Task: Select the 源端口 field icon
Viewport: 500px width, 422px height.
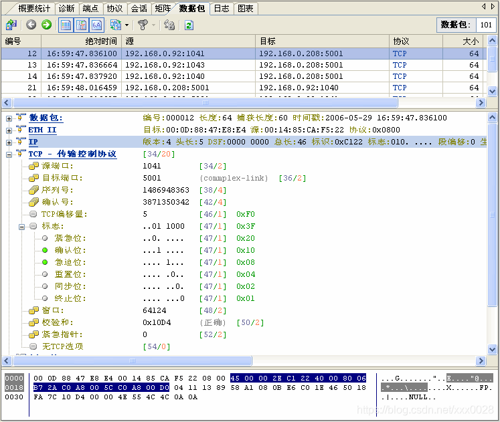Action: click(x=33, y=167)
